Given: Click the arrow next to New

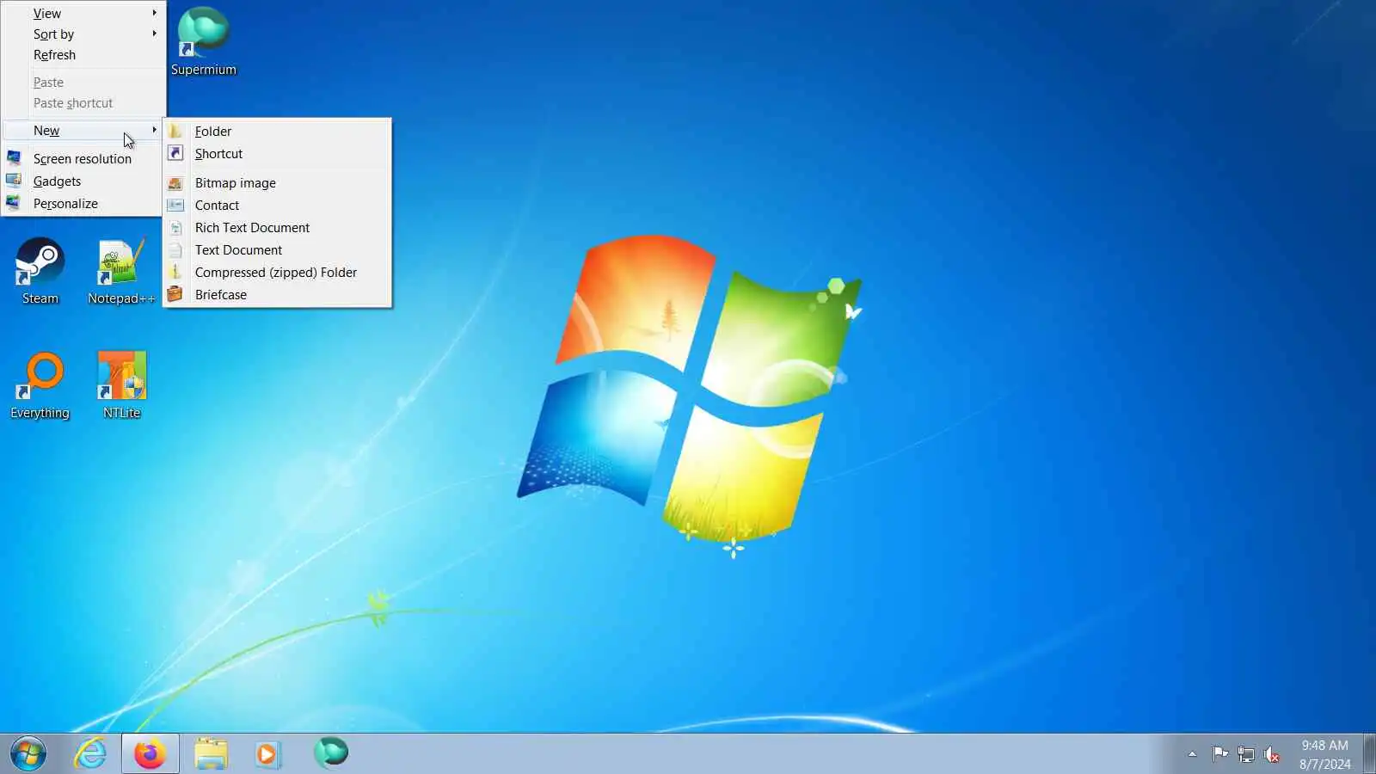Looking at the screenshot, I should pyautogui.click(x=154, y=130).
